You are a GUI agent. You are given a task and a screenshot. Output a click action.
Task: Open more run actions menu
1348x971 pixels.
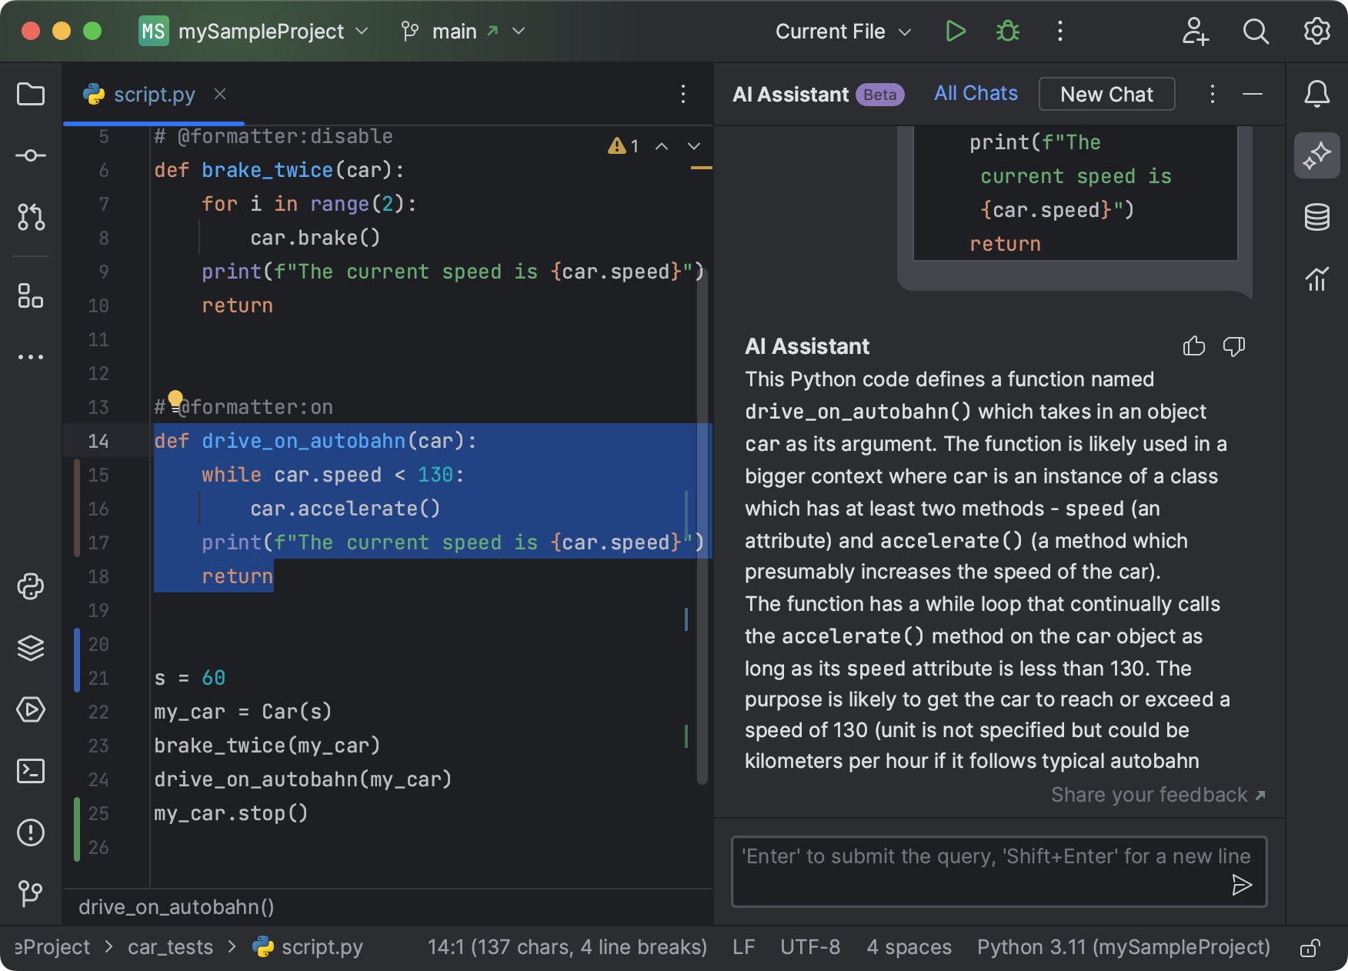point(1060,32)
